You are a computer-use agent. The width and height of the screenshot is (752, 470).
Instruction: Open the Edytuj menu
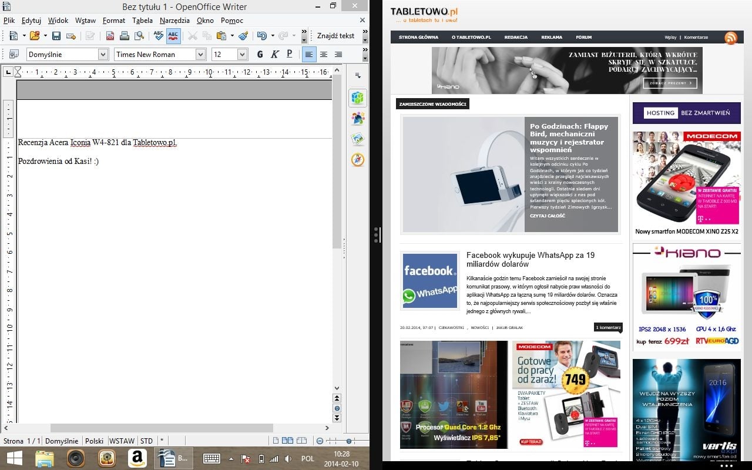click(31, 20)
